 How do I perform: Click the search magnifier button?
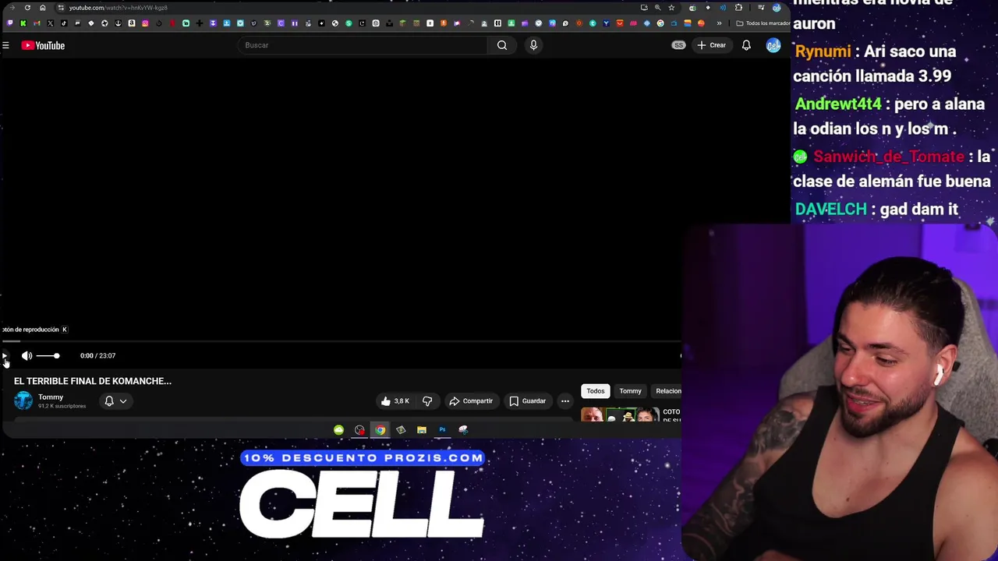pyautogui.click(x=502, y=45)
